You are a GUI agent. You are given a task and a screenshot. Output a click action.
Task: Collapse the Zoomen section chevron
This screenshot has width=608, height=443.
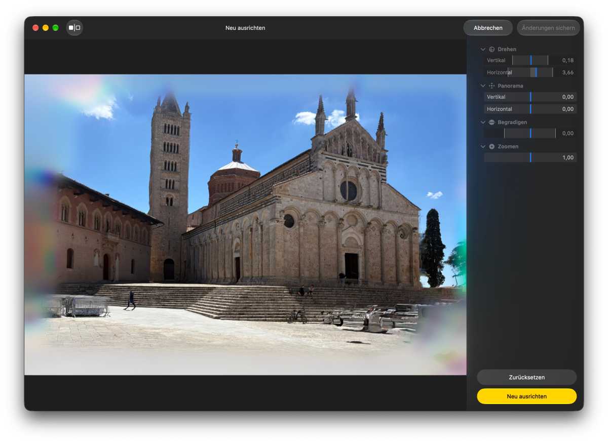[x=483, y=146]
